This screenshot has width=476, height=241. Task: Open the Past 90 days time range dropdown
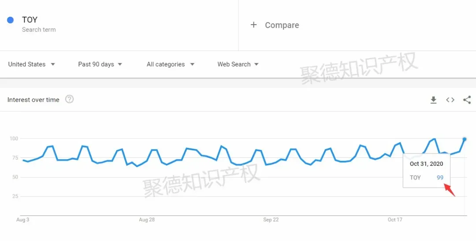(x=100, y=64)
